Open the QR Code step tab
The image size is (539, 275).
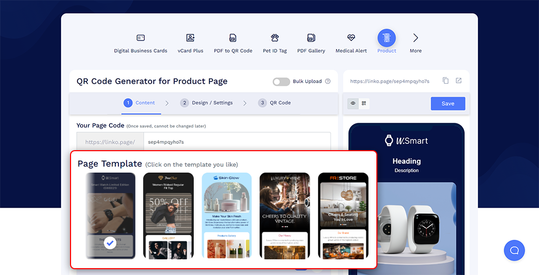(274, 103)
